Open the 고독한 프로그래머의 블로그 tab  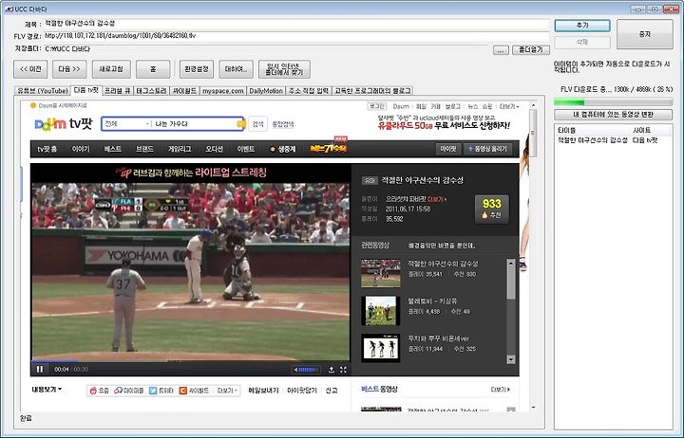[x=372, y=91]
